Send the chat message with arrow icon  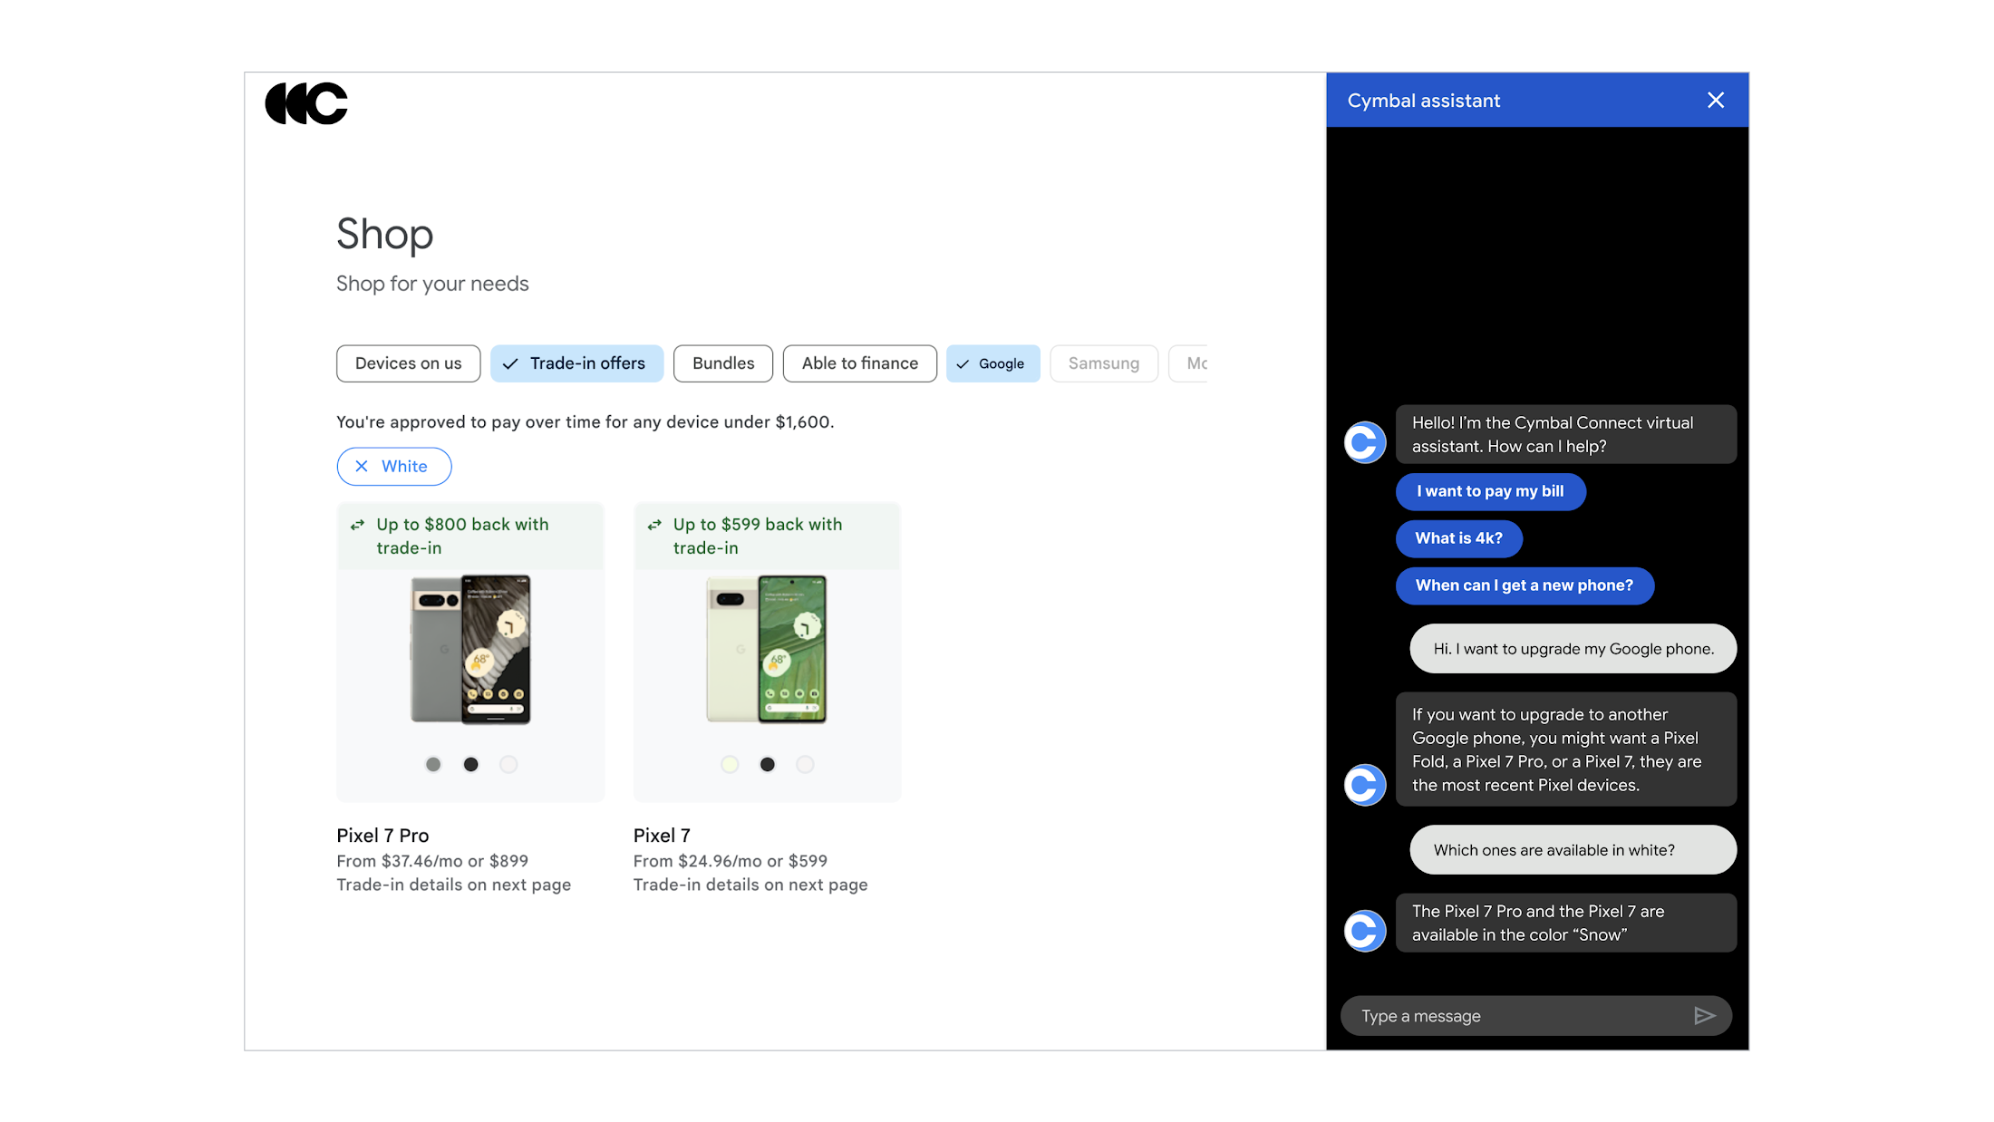1704,1016
